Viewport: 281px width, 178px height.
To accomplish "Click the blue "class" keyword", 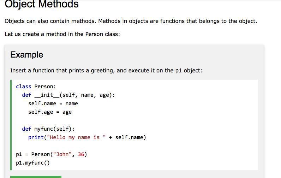I will coord(23,87).
